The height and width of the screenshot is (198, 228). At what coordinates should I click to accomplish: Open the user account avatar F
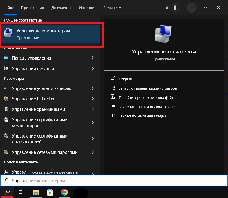[x=191, y=8]
